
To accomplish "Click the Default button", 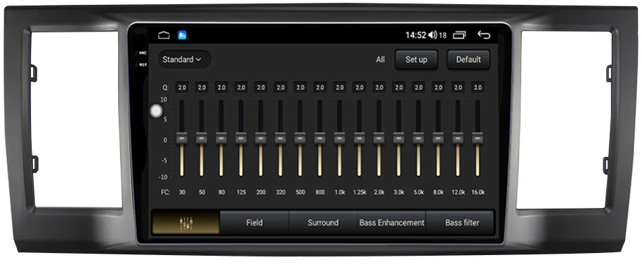I will tap(468, 60).
